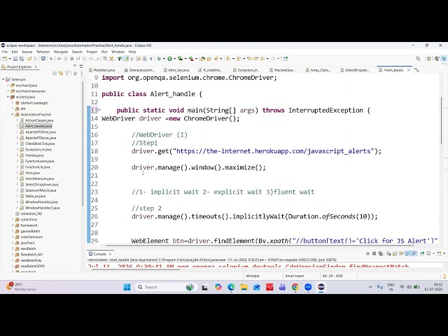Open File Explorer from the taskbar
The width and height of the screenshot is (448, 336).
[x=244, y=287]
